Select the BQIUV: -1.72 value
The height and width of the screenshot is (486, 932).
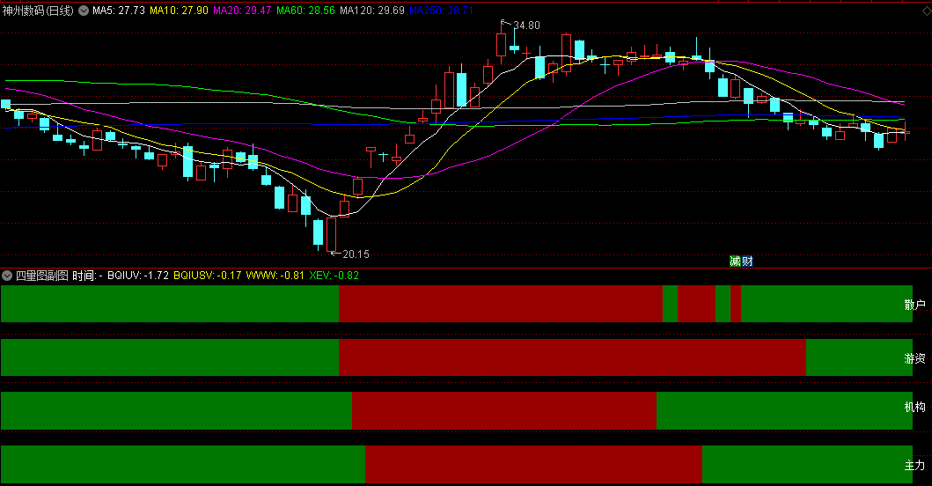coord(138,276)
